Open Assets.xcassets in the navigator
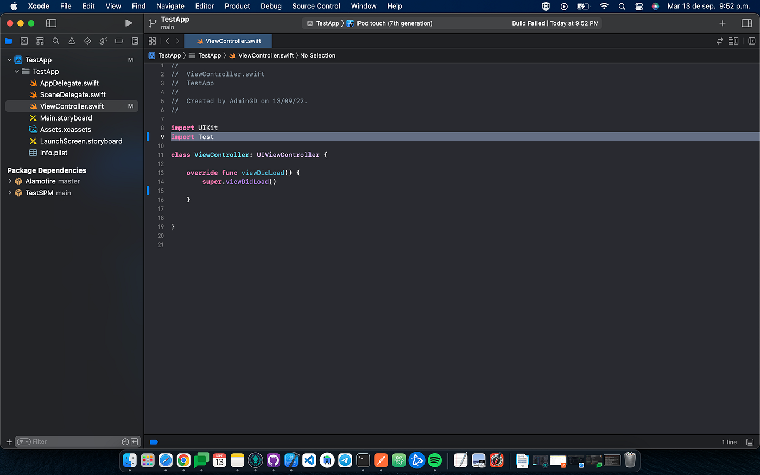The height and width of the screenshot is (475, 760). 65,129
